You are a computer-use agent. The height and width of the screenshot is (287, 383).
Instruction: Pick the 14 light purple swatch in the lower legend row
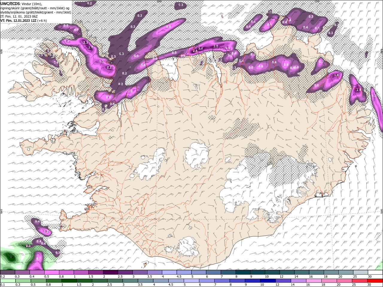point(298,281)
